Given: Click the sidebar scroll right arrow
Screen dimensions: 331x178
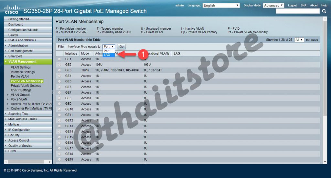Looking at the screenshot, I should coord(50,162).
